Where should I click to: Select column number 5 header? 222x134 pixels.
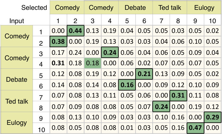click(127, 21)
